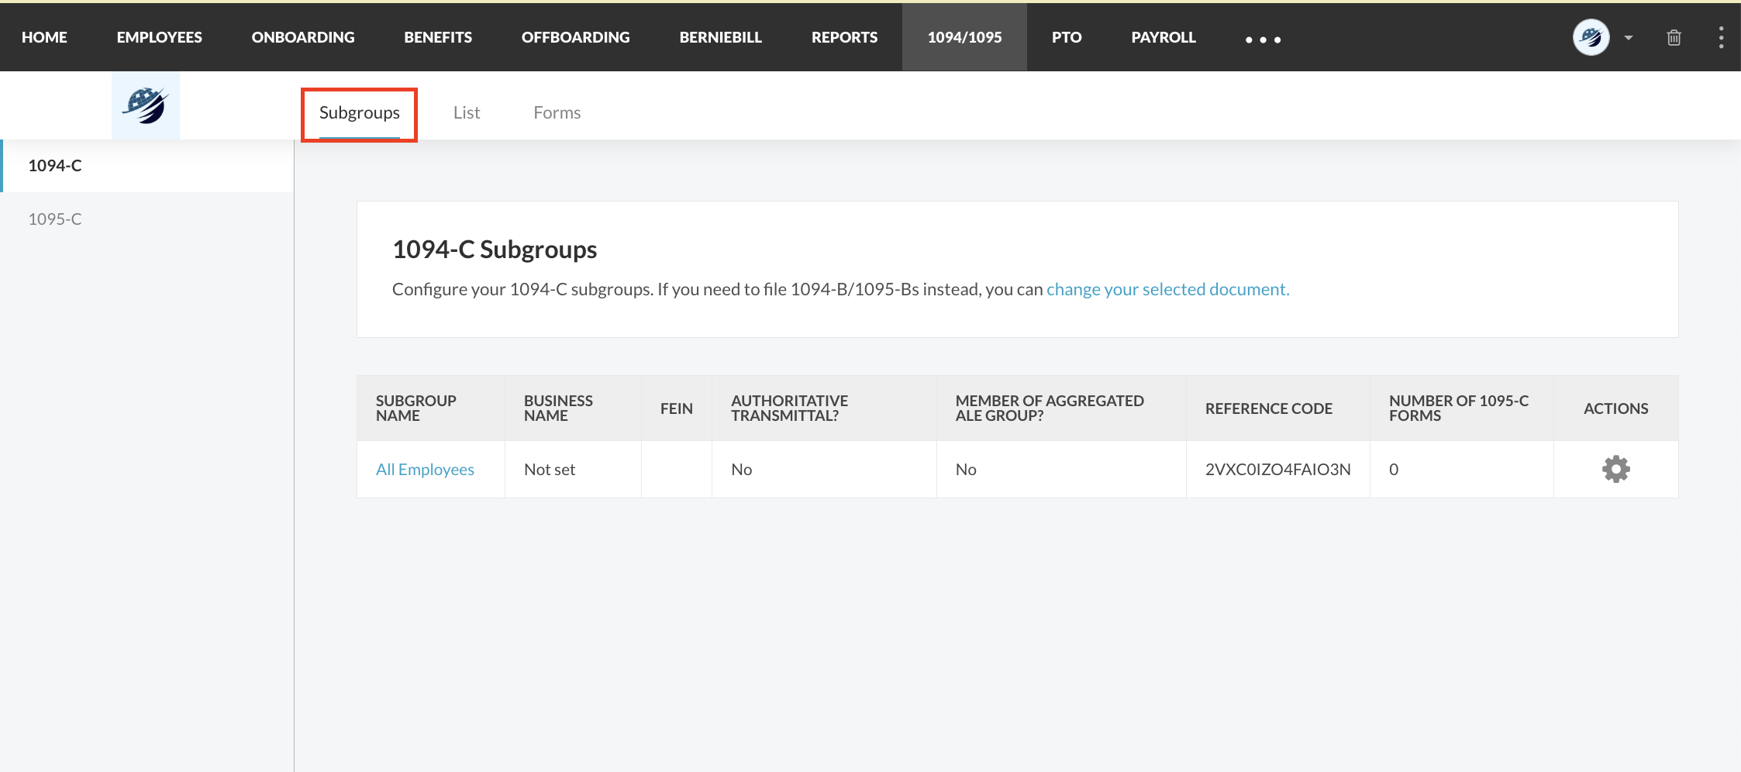The image size is (1741, 772).
Task: Click change your selected document link
Action: [1167, 289]
